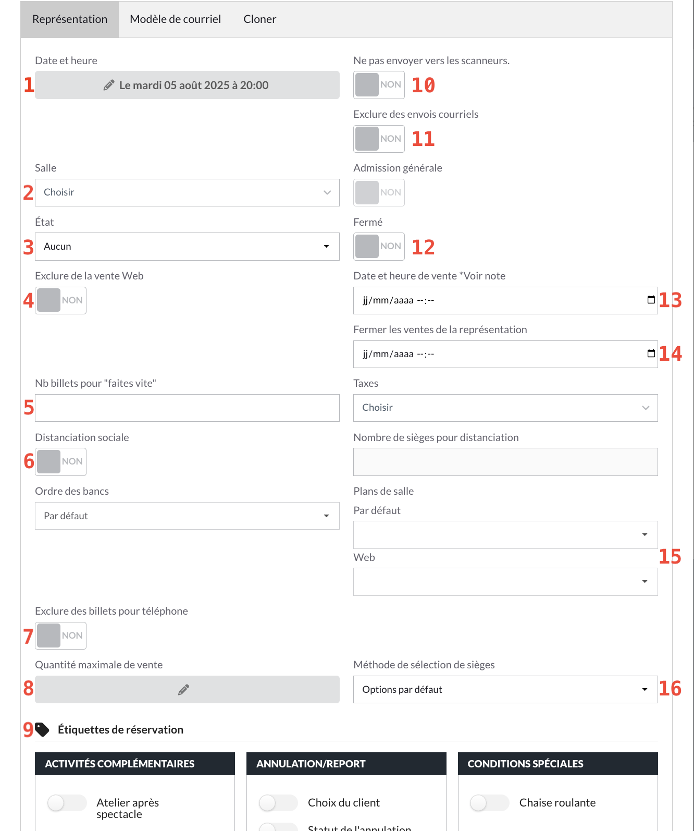Open Méthode de sélection de sièges dropdown
The image size is (694, 831).
coord(505,690)
